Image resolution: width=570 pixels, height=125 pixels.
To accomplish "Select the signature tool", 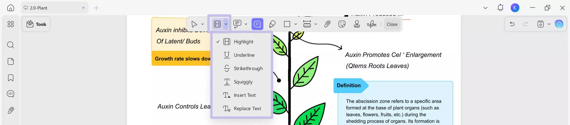I will point(372,24).
